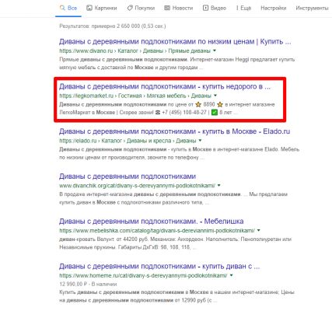The image size is (332, 311).
Task: Open Настройки search settings
Action: 274,8
